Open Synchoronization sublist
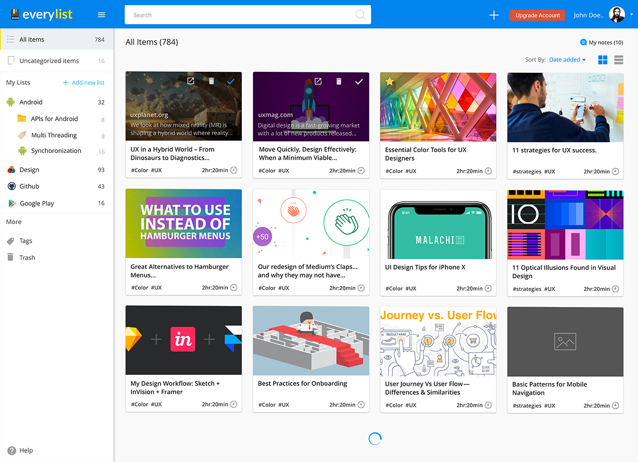638x462 pixels. (x=56, y=151)
